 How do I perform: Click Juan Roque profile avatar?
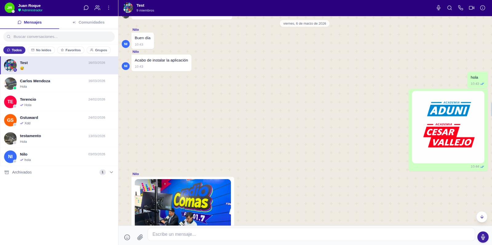(10, 8)
